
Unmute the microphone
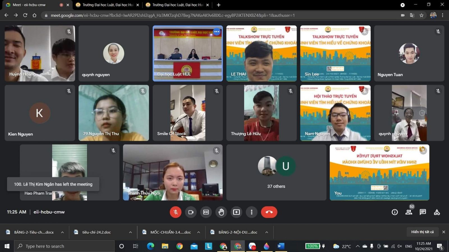pyautogui.click(x=176, y=212)
